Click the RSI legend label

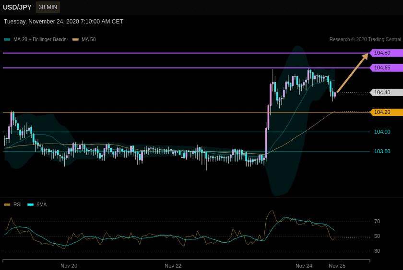(x=17, y=204)
